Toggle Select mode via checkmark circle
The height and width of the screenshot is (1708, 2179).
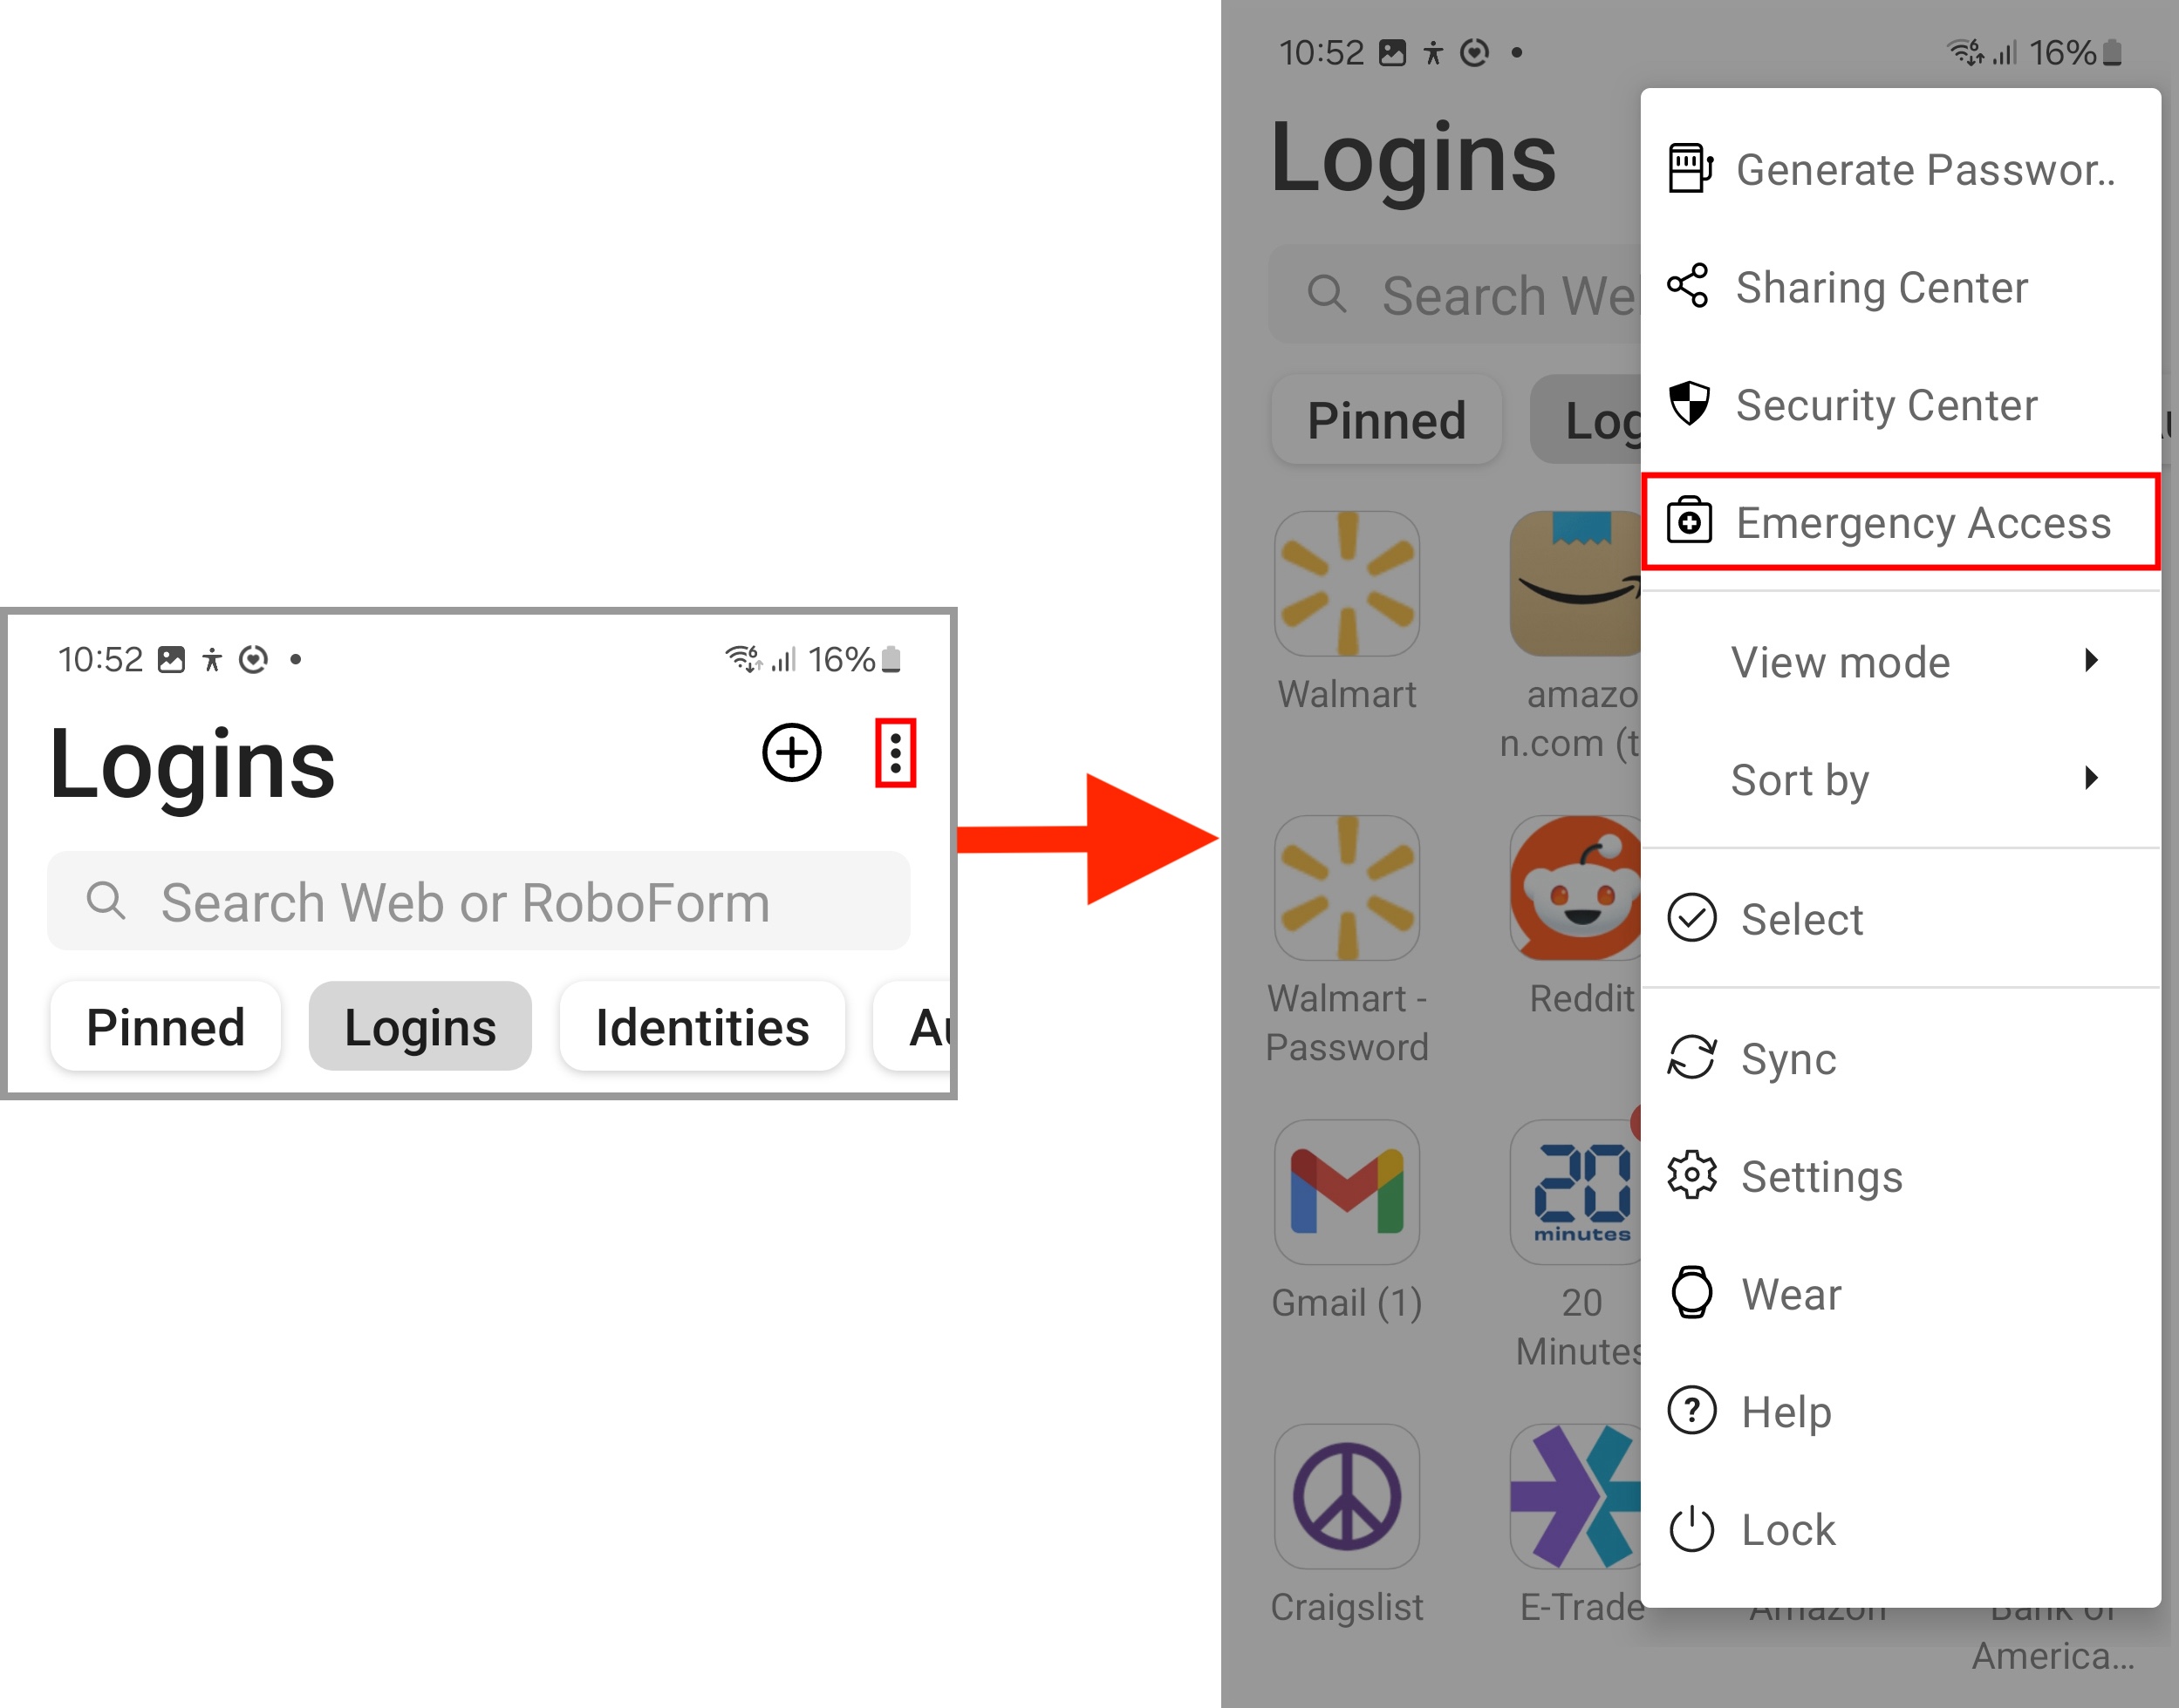[x=1691, y=918]
